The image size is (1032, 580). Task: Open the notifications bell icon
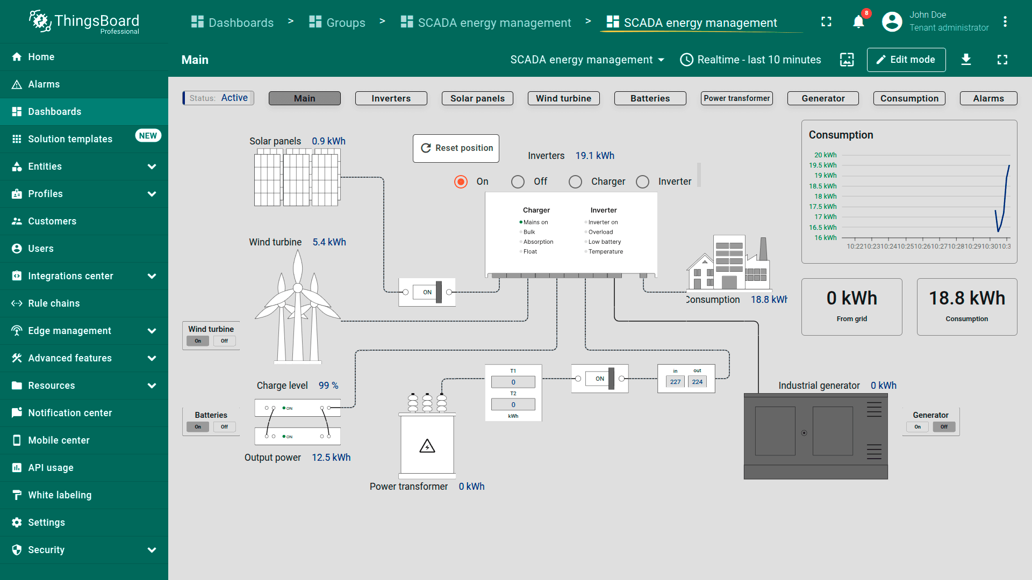pyautogui.click(x=858, y=22)
